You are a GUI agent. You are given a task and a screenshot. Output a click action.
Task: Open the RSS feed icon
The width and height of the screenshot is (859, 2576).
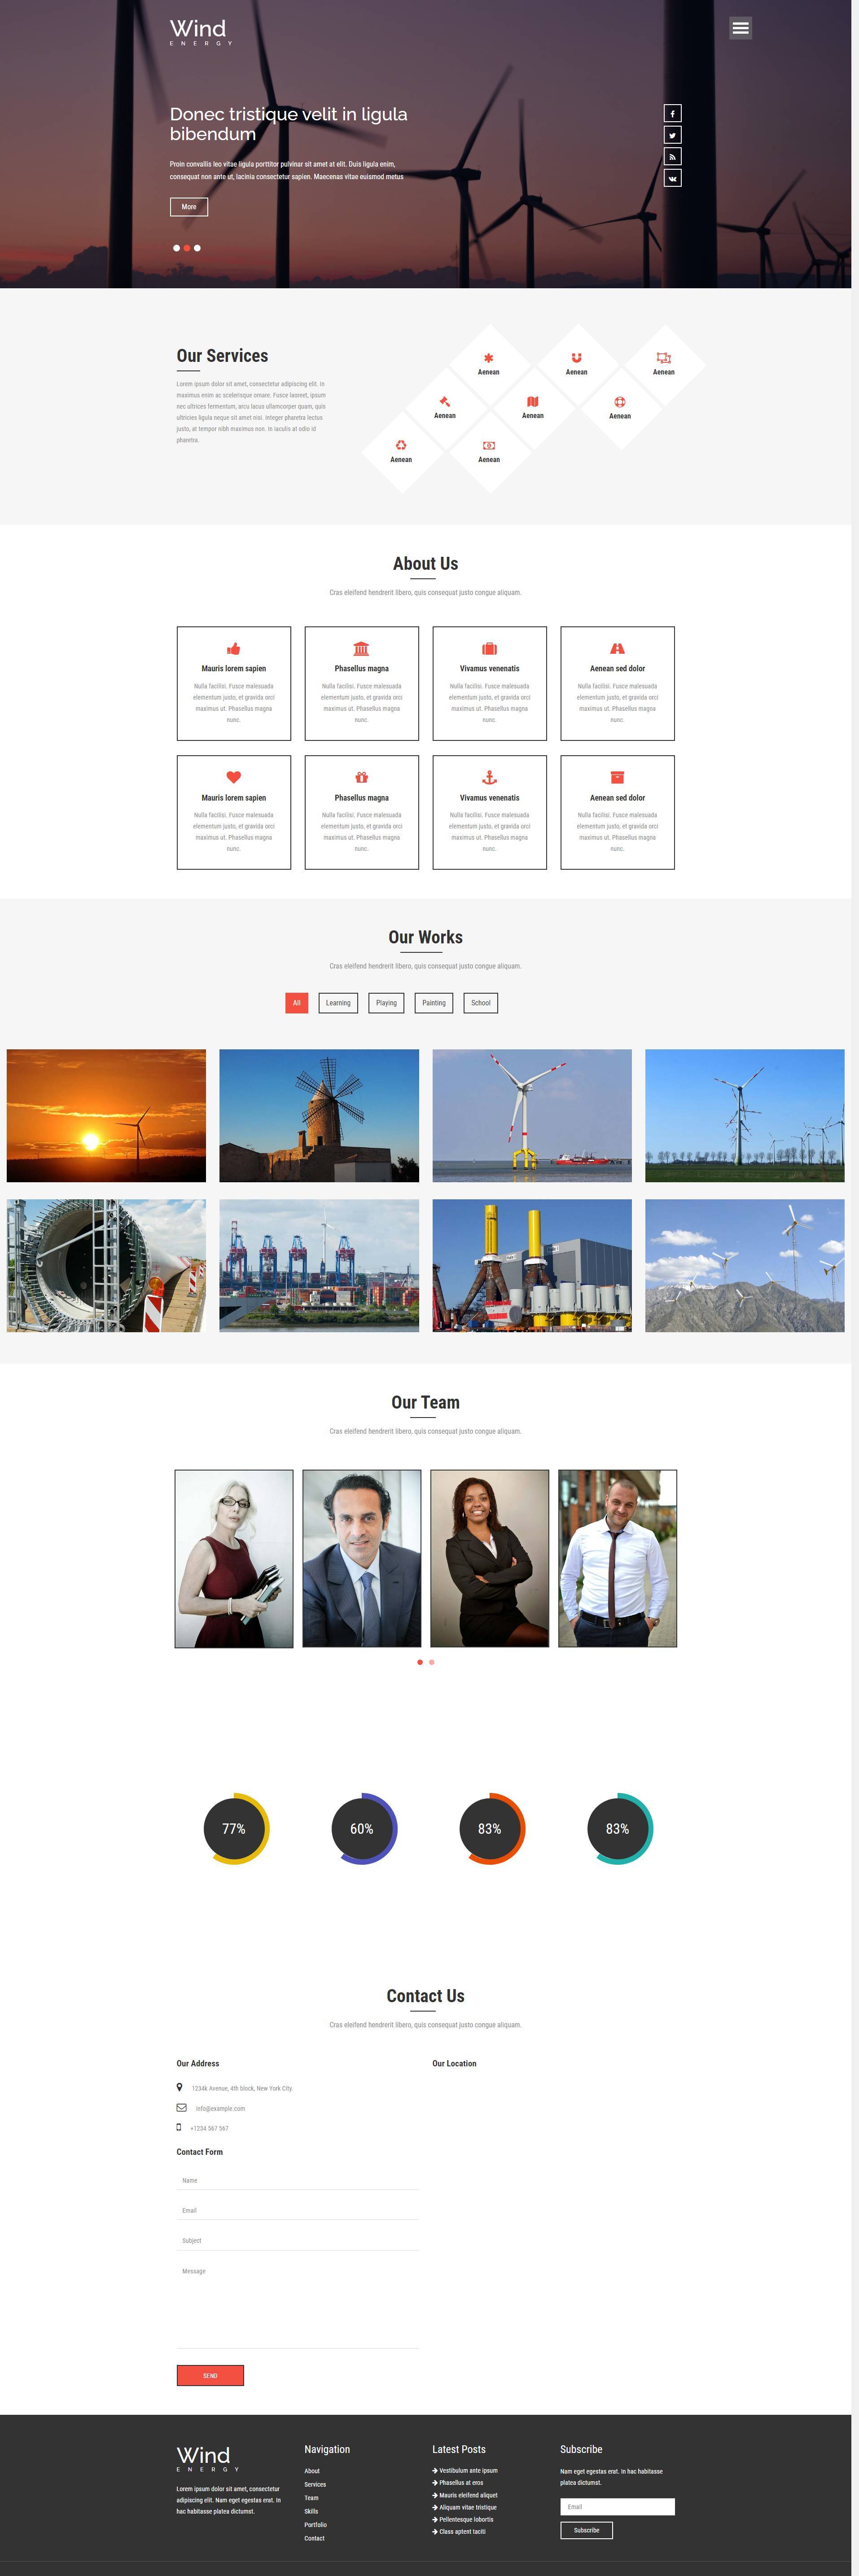[673, 157]
